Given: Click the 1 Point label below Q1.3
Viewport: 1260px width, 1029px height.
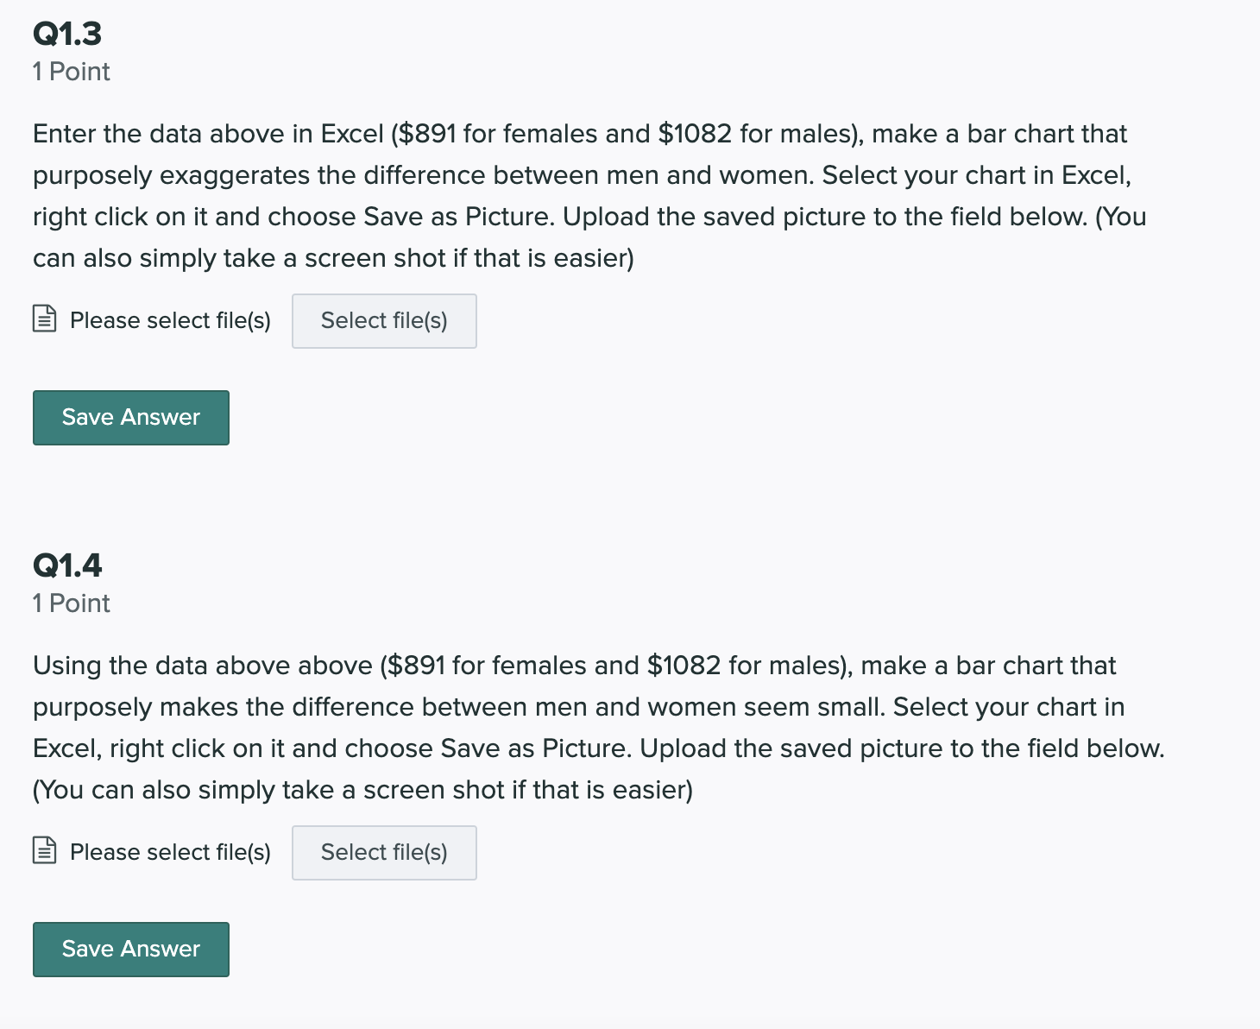Looking at the screenshot, I should tap(71, 72).
